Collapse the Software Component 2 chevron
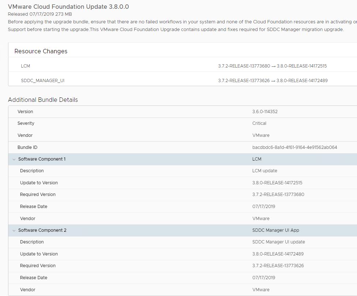 [14, 230]
